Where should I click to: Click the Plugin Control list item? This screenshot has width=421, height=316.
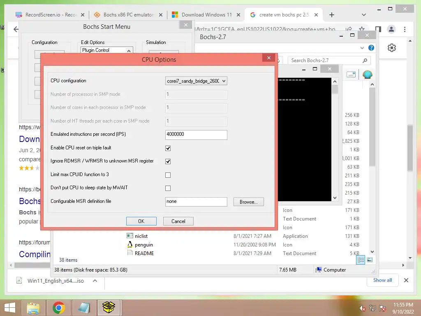coord(95,50)
